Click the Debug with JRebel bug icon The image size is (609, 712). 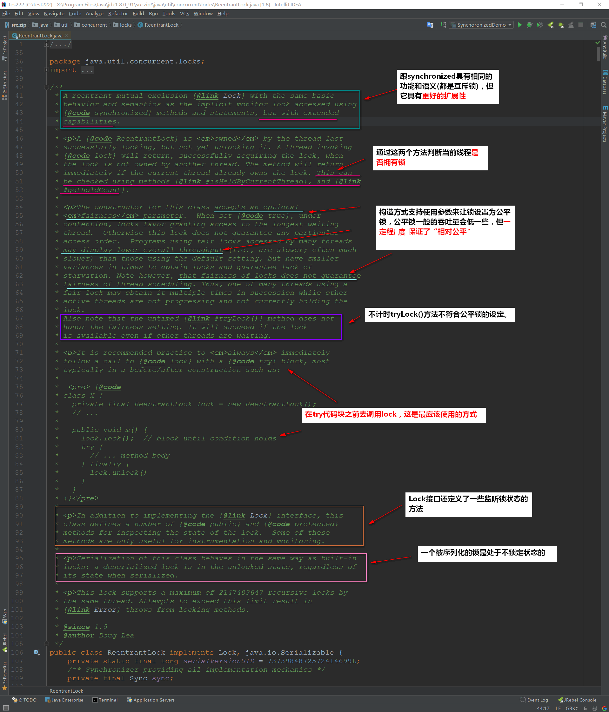click(x=560, y=25)
